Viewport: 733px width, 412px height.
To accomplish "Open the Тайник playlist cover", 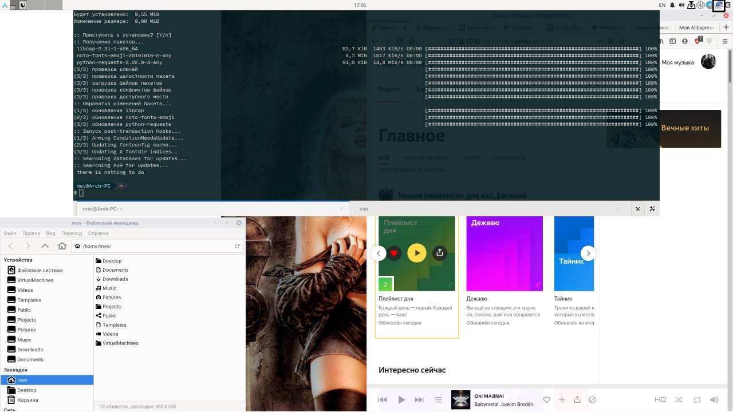I will [574, 253].
